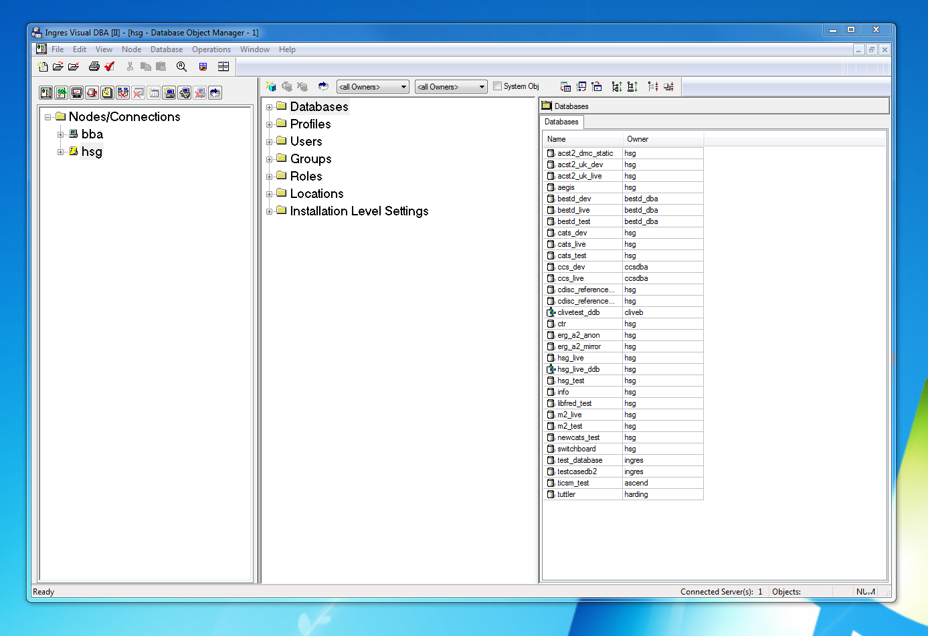Open the Performance Monitor screen icon

(77, 93)
